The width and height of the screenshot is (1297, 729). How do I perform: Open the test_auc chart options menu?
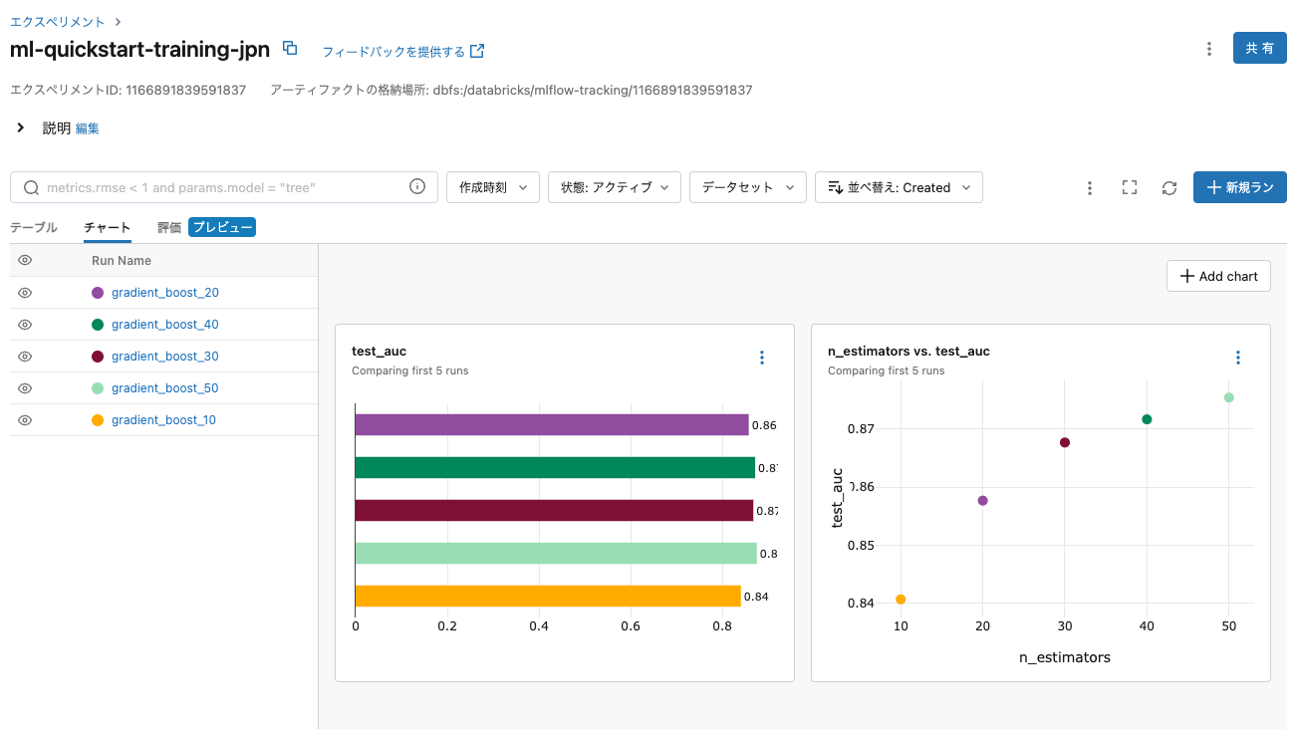coord(762,358)
